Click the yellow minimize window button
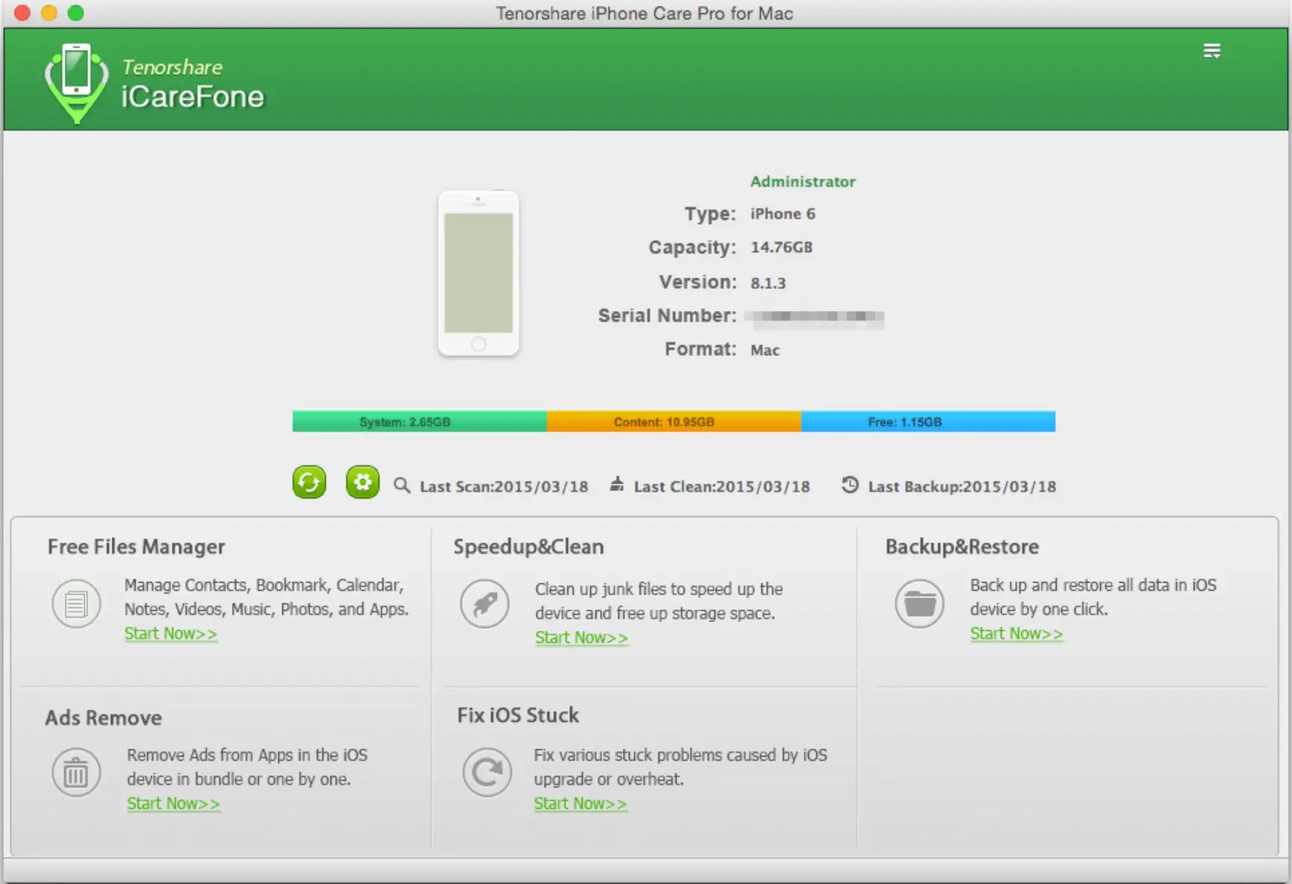 coord(49,13)
